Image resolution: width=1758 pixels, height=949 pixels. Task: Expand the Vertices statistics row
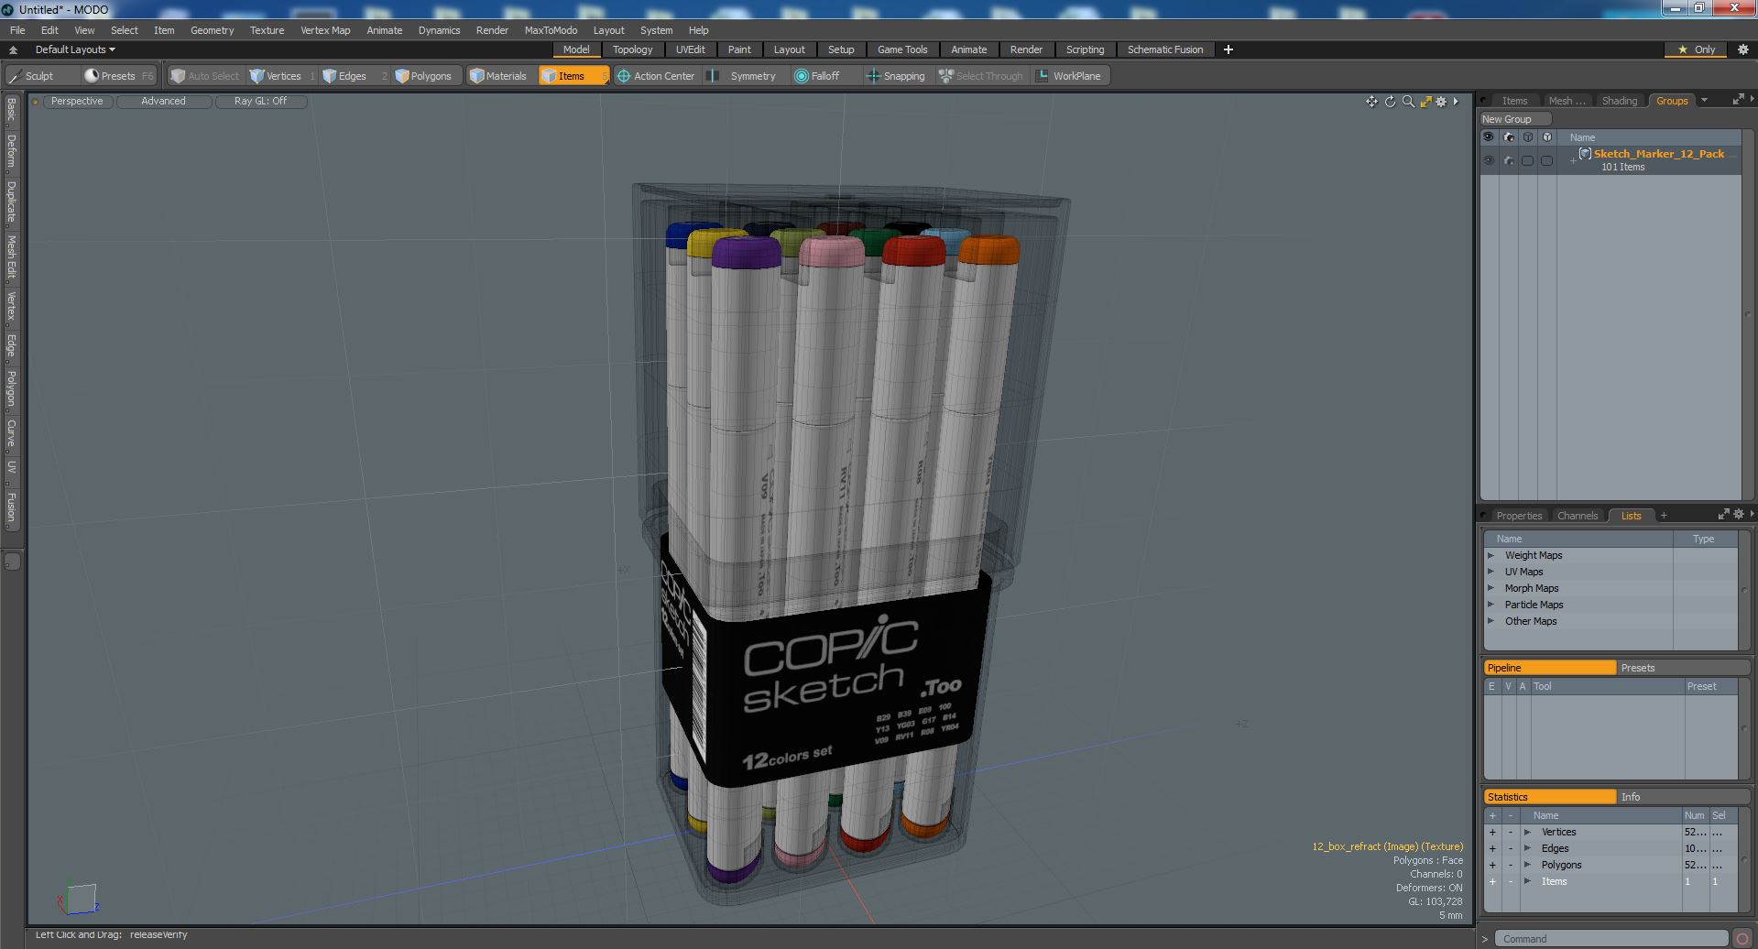click(x=1527, y=832)
